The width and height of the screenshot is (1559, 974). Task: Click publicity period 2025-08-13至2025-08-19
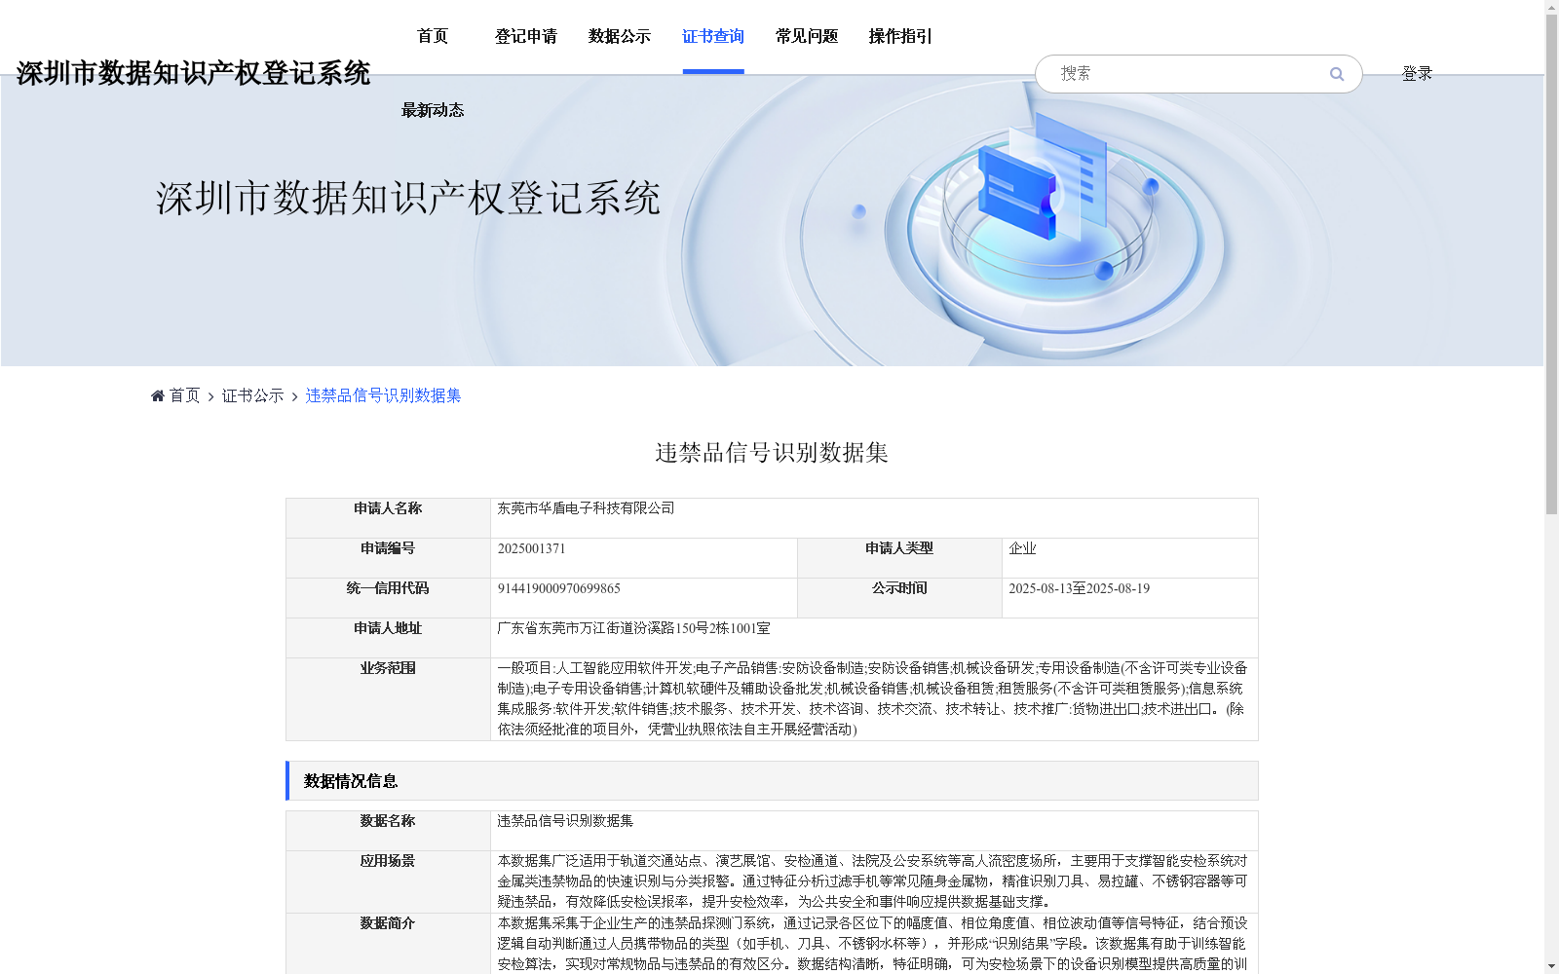(1079, 588)
